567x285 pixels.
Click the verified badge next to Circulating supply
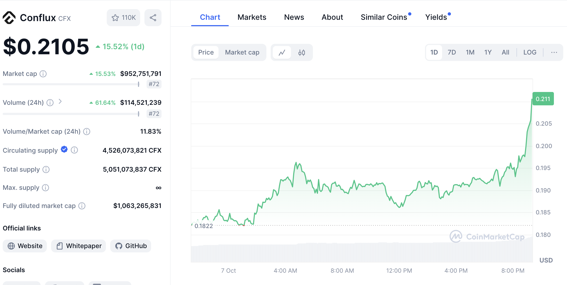click(64, 149)
